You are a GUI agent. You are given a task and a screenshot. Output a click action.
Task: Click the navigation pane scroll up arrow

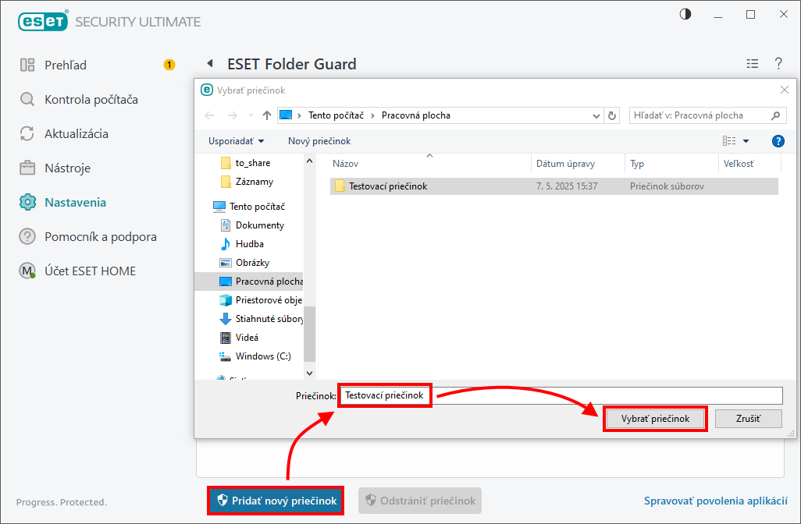pos(309,161)
